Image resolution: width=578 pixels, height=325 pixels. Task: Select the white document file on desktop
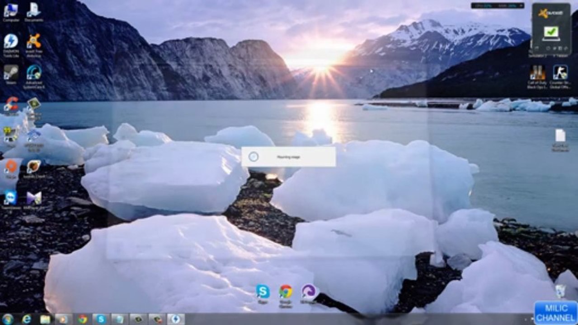pos(560,140)
